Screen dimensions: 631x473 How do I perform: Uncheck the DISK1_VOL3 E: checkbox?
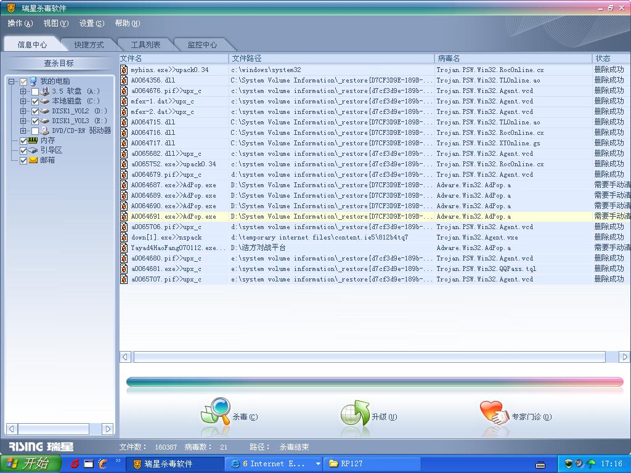tap(35, 121)
